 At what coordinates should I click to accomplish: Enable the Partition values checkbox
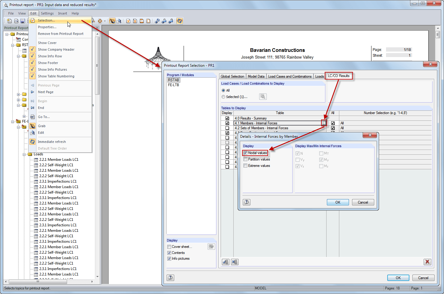[245, 159]
